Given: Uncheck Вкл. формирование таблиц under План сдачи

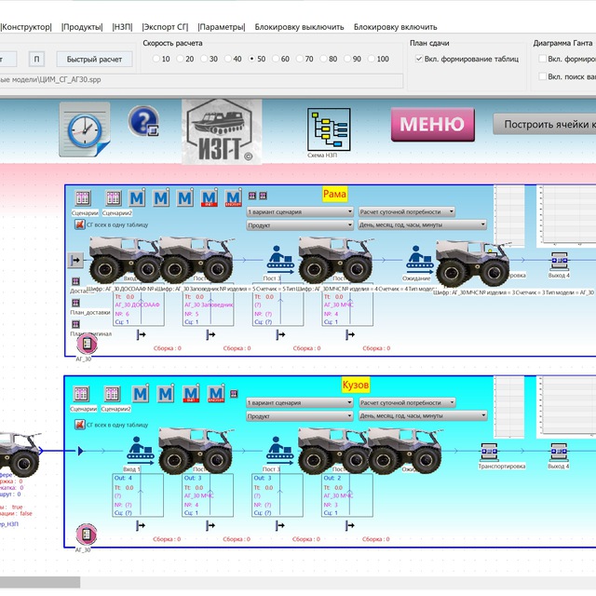Looking at the screenshot, I should (419, 59).
